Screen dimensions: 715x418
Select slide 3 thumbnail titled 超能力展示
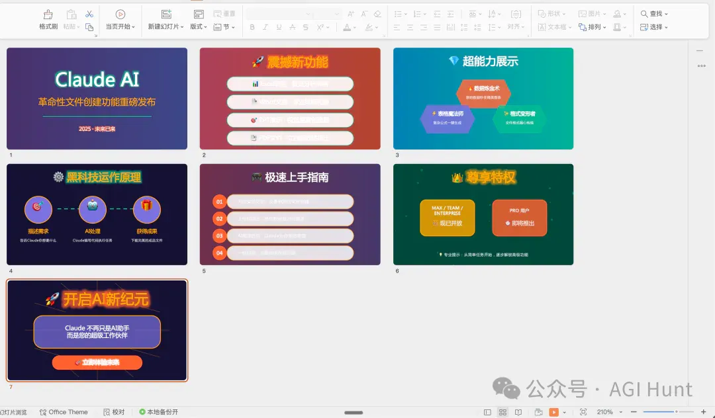click(483, 99)
